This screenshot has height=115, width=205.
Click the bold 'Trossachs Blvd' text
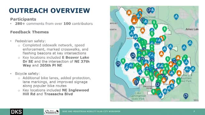pos(58,94)
